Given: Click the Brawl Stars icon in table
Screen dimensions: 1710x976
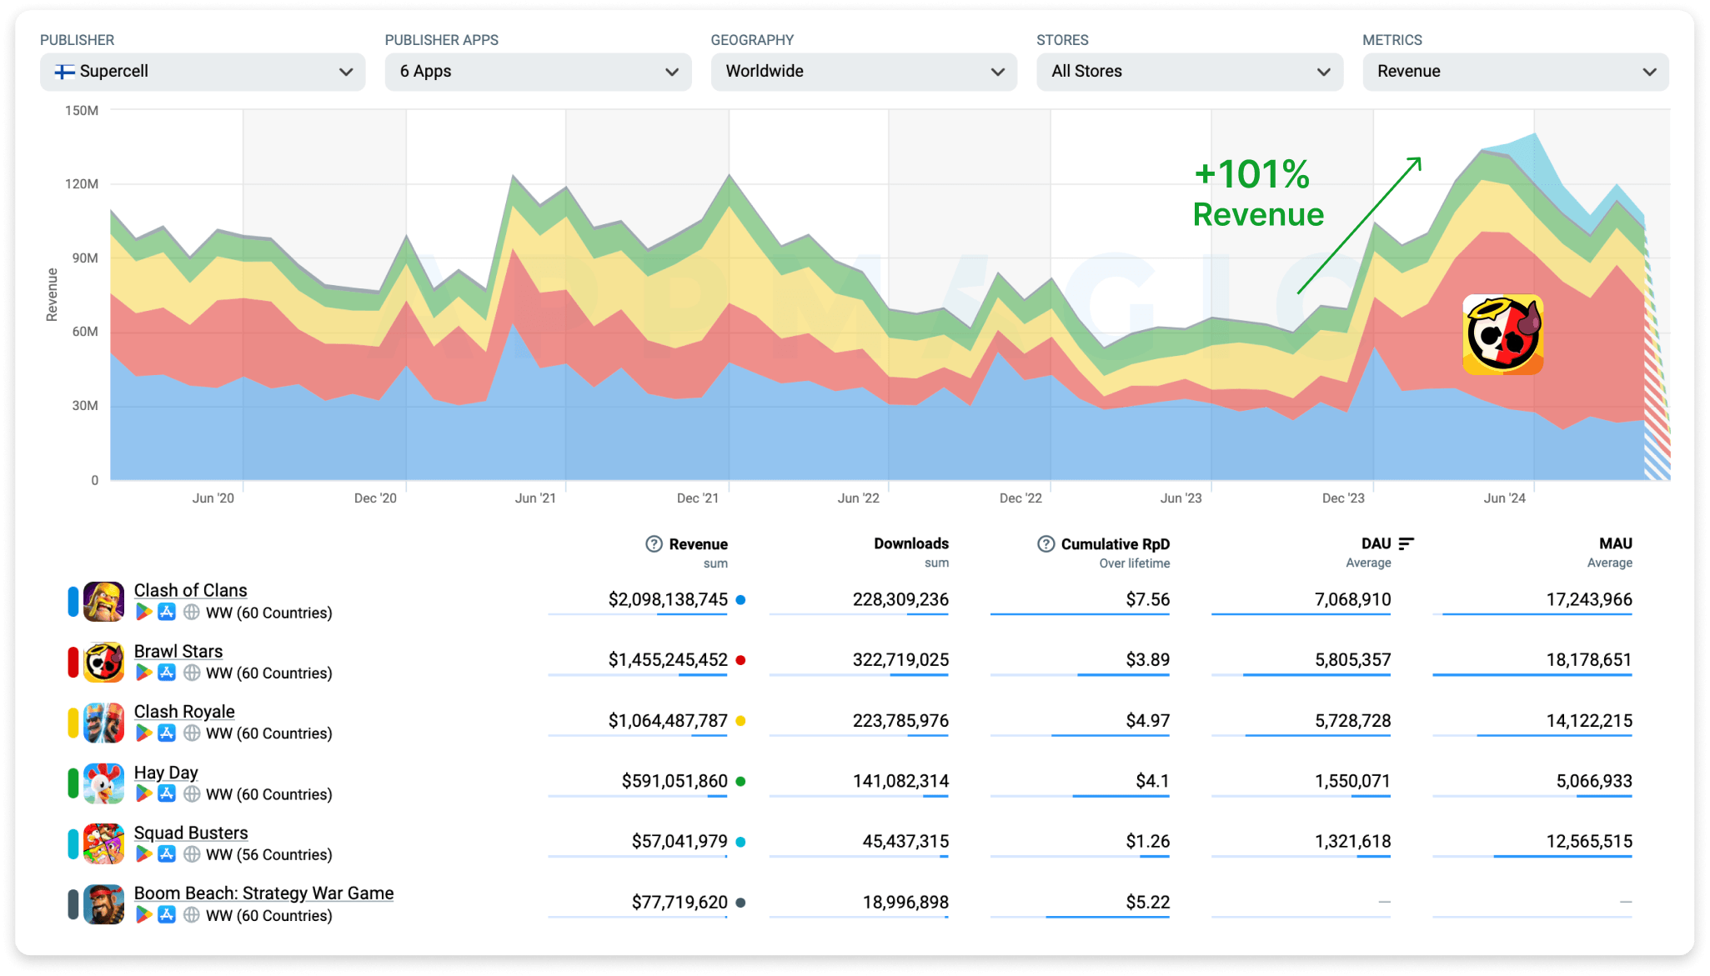Looking at the screenshot, I should tap(103, 662).
